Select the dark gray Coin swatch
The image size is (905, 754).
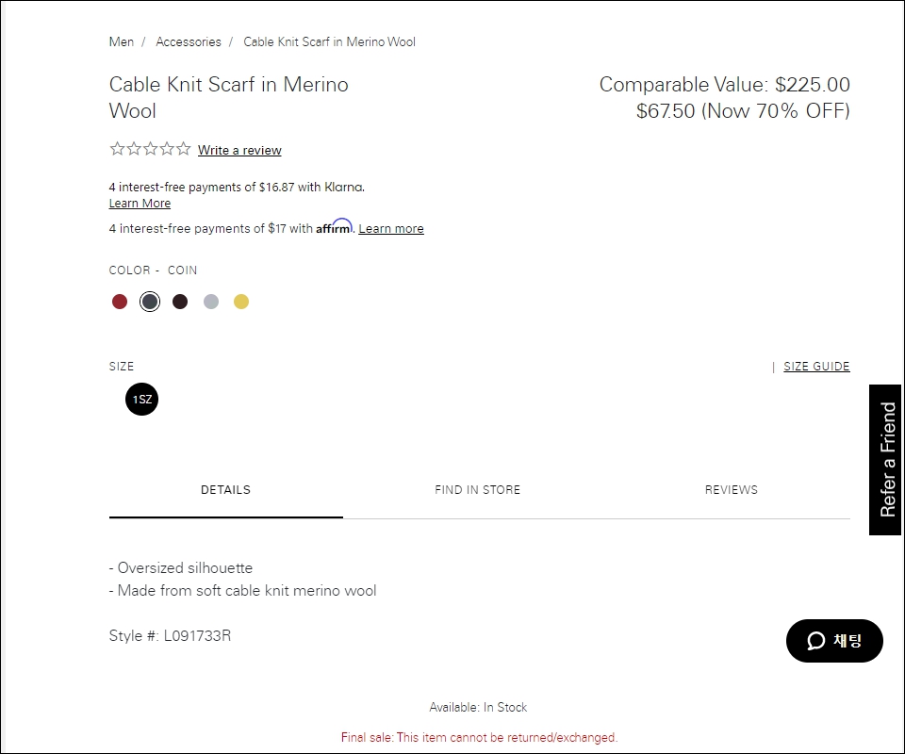(150, 302)
